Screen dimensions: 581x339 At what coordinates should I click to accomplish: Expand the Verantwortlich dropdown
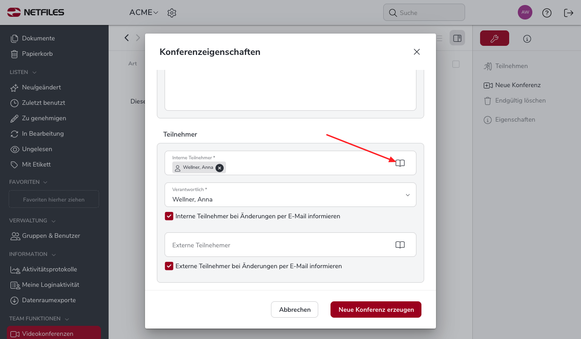coord(290,195)
